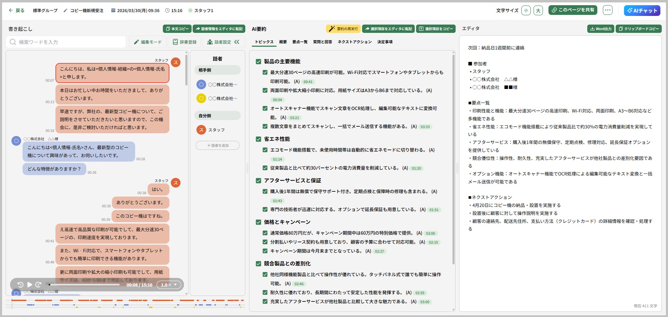The width and height of the screenshot is (668, 317).
Task: Jump to timestamp 00:41 in summary
Action: pos(308,82)
